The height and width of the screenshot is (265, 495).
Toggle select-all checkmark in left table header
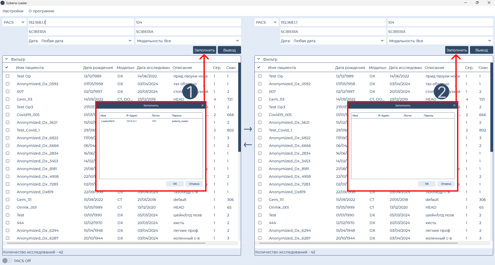[x=7, y=67]
